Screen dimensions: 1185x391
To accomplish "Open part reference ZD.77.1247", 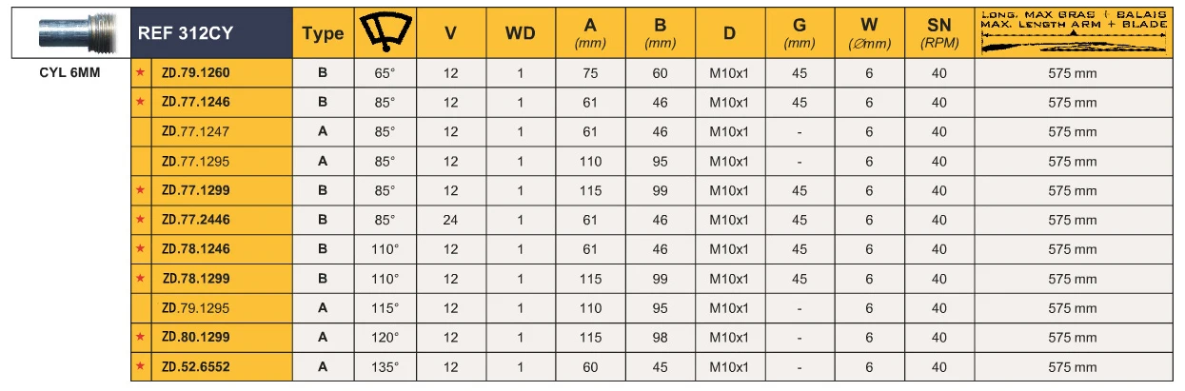I will [196, 131].
